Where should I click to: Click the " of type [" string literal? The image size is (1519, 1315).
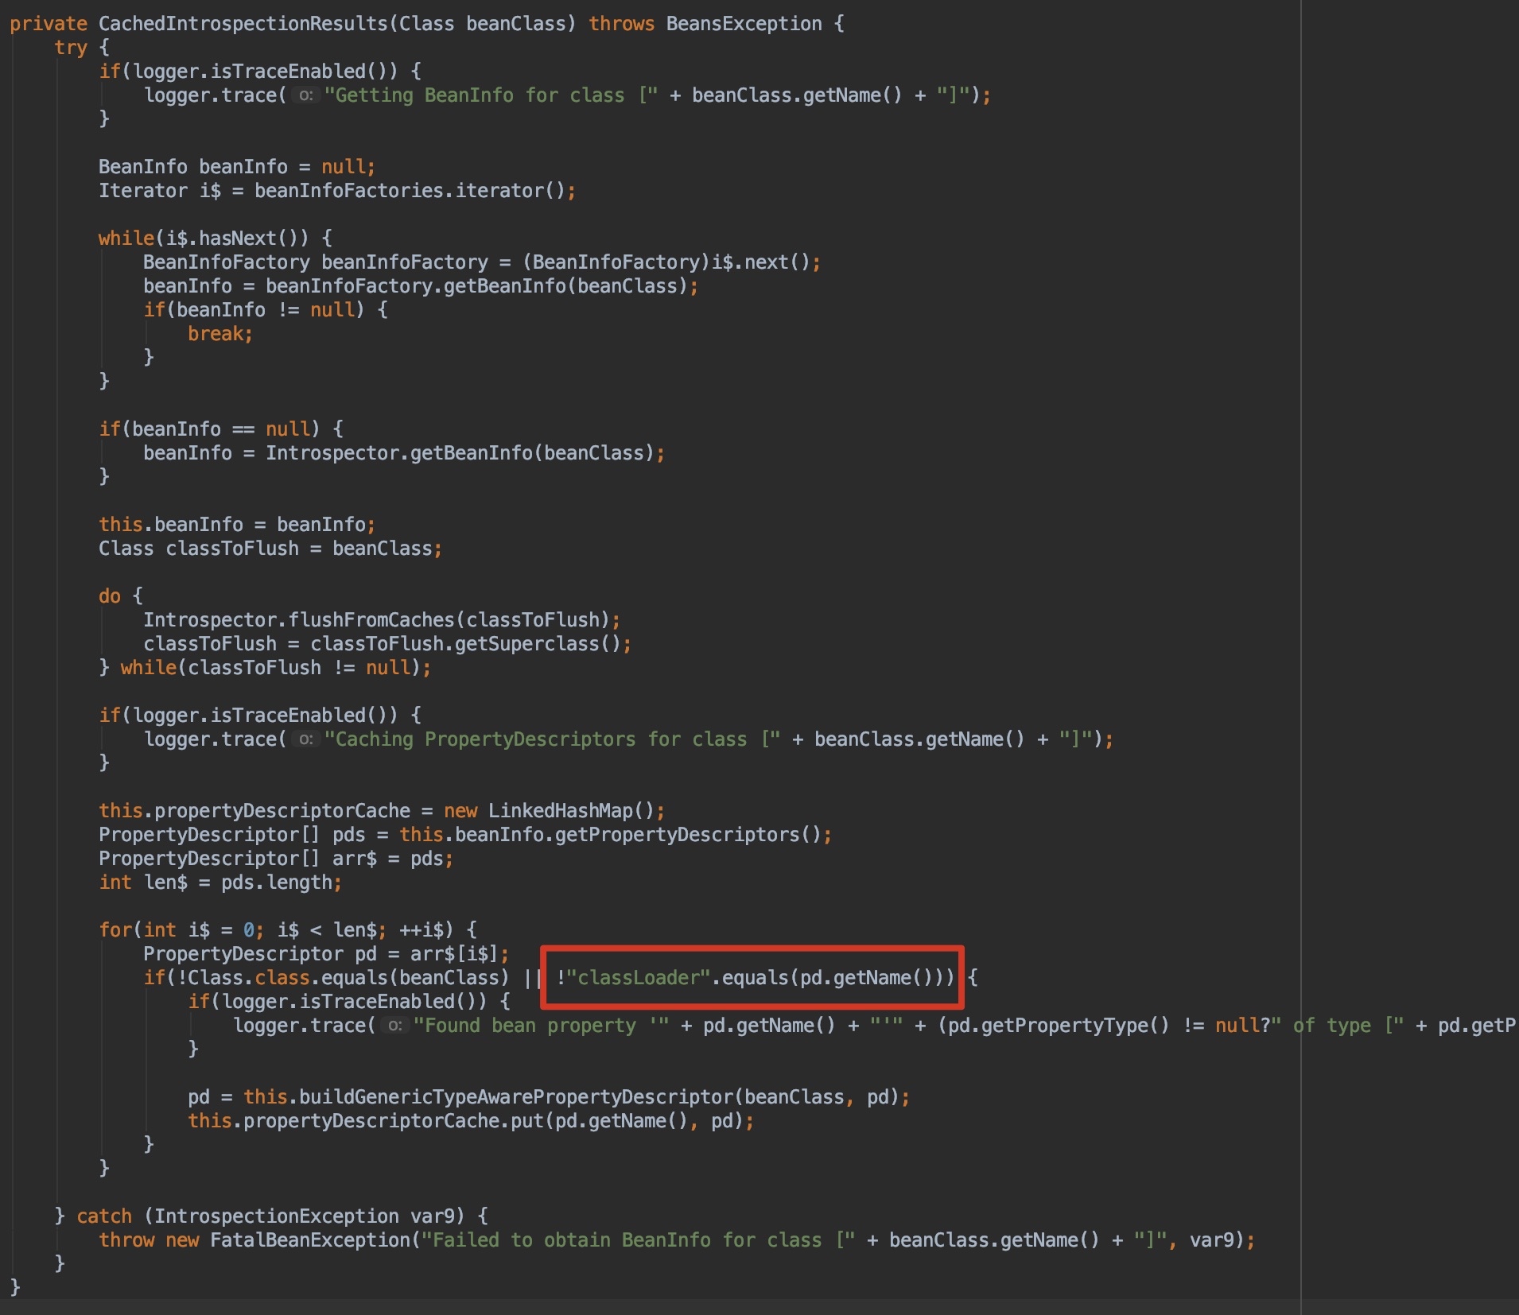[x=1338, y=1026]
